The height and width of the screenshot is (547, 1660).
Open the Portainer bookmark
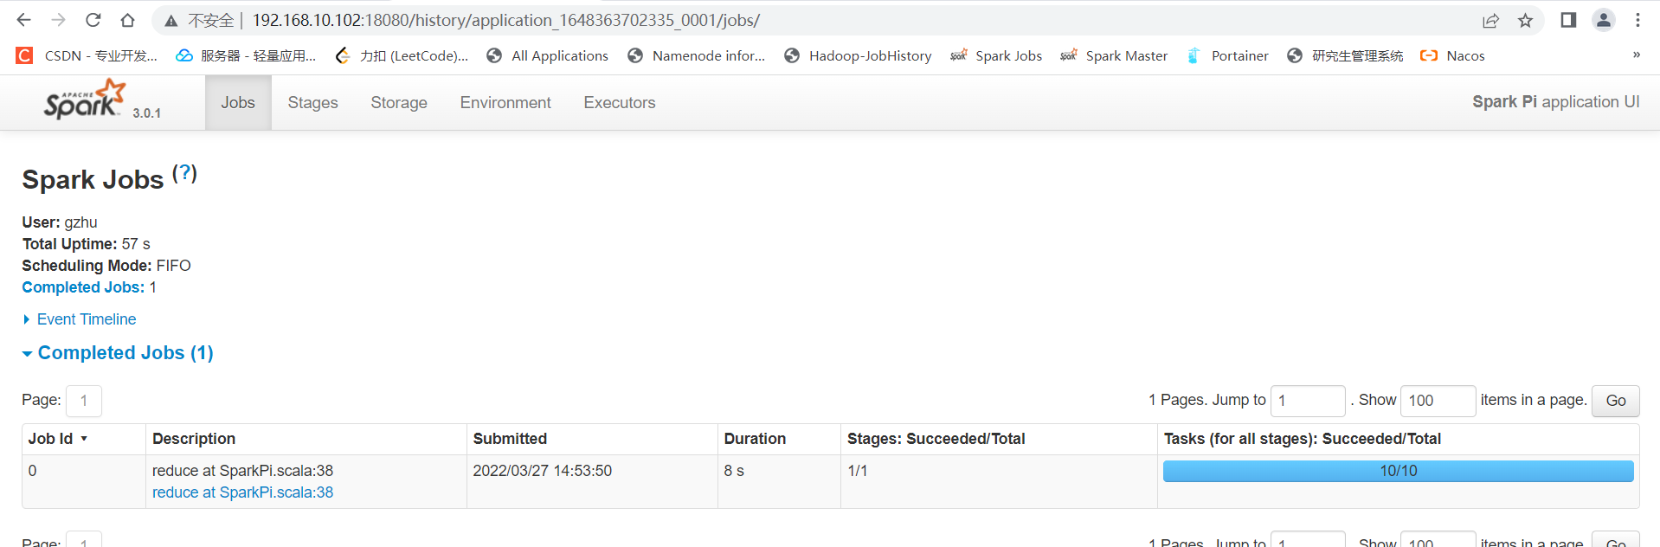coord(1227,55)
